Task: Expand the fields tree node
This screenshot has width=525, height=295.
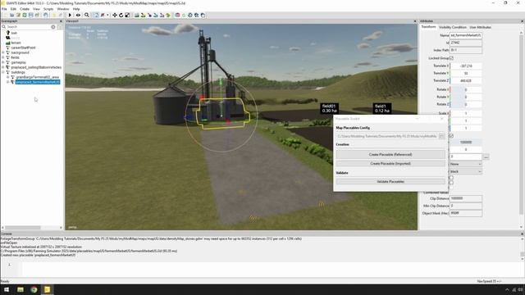Action: [x=3, y=57]
